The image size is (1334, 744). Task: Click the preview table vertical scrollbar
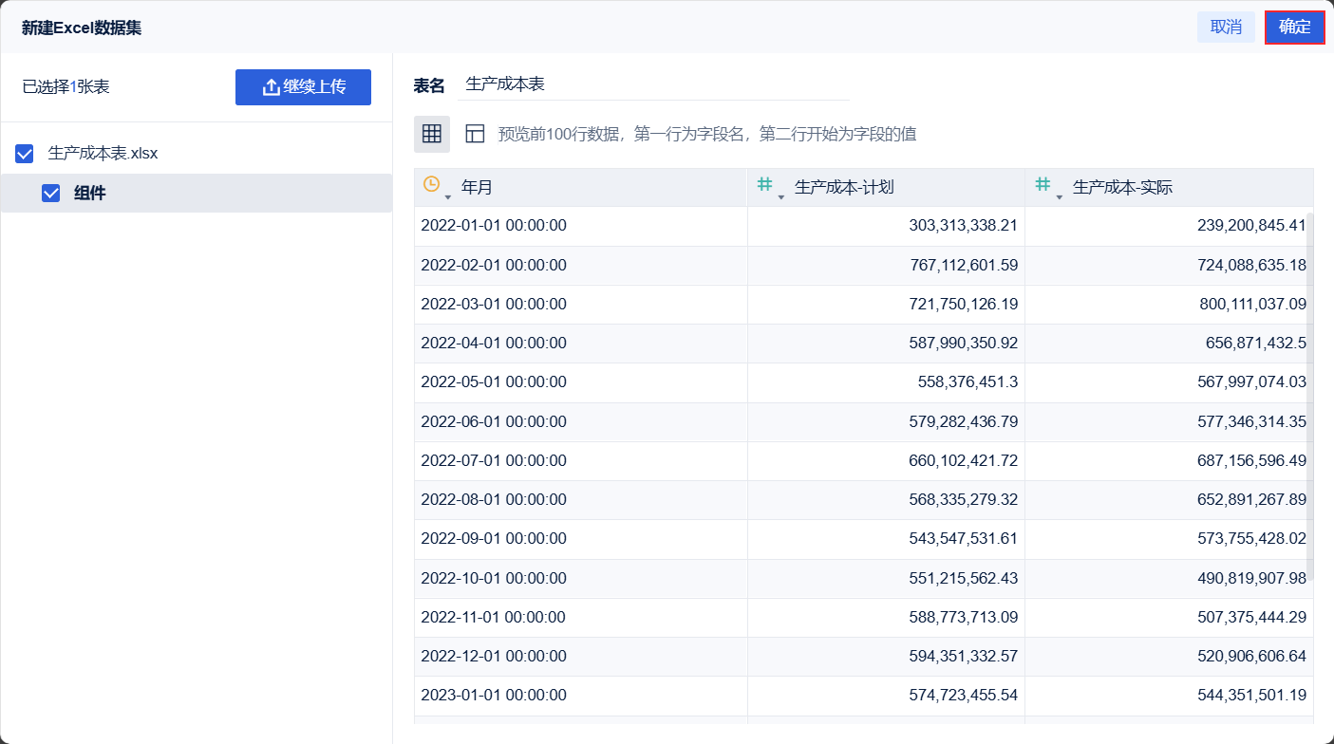1310,399
